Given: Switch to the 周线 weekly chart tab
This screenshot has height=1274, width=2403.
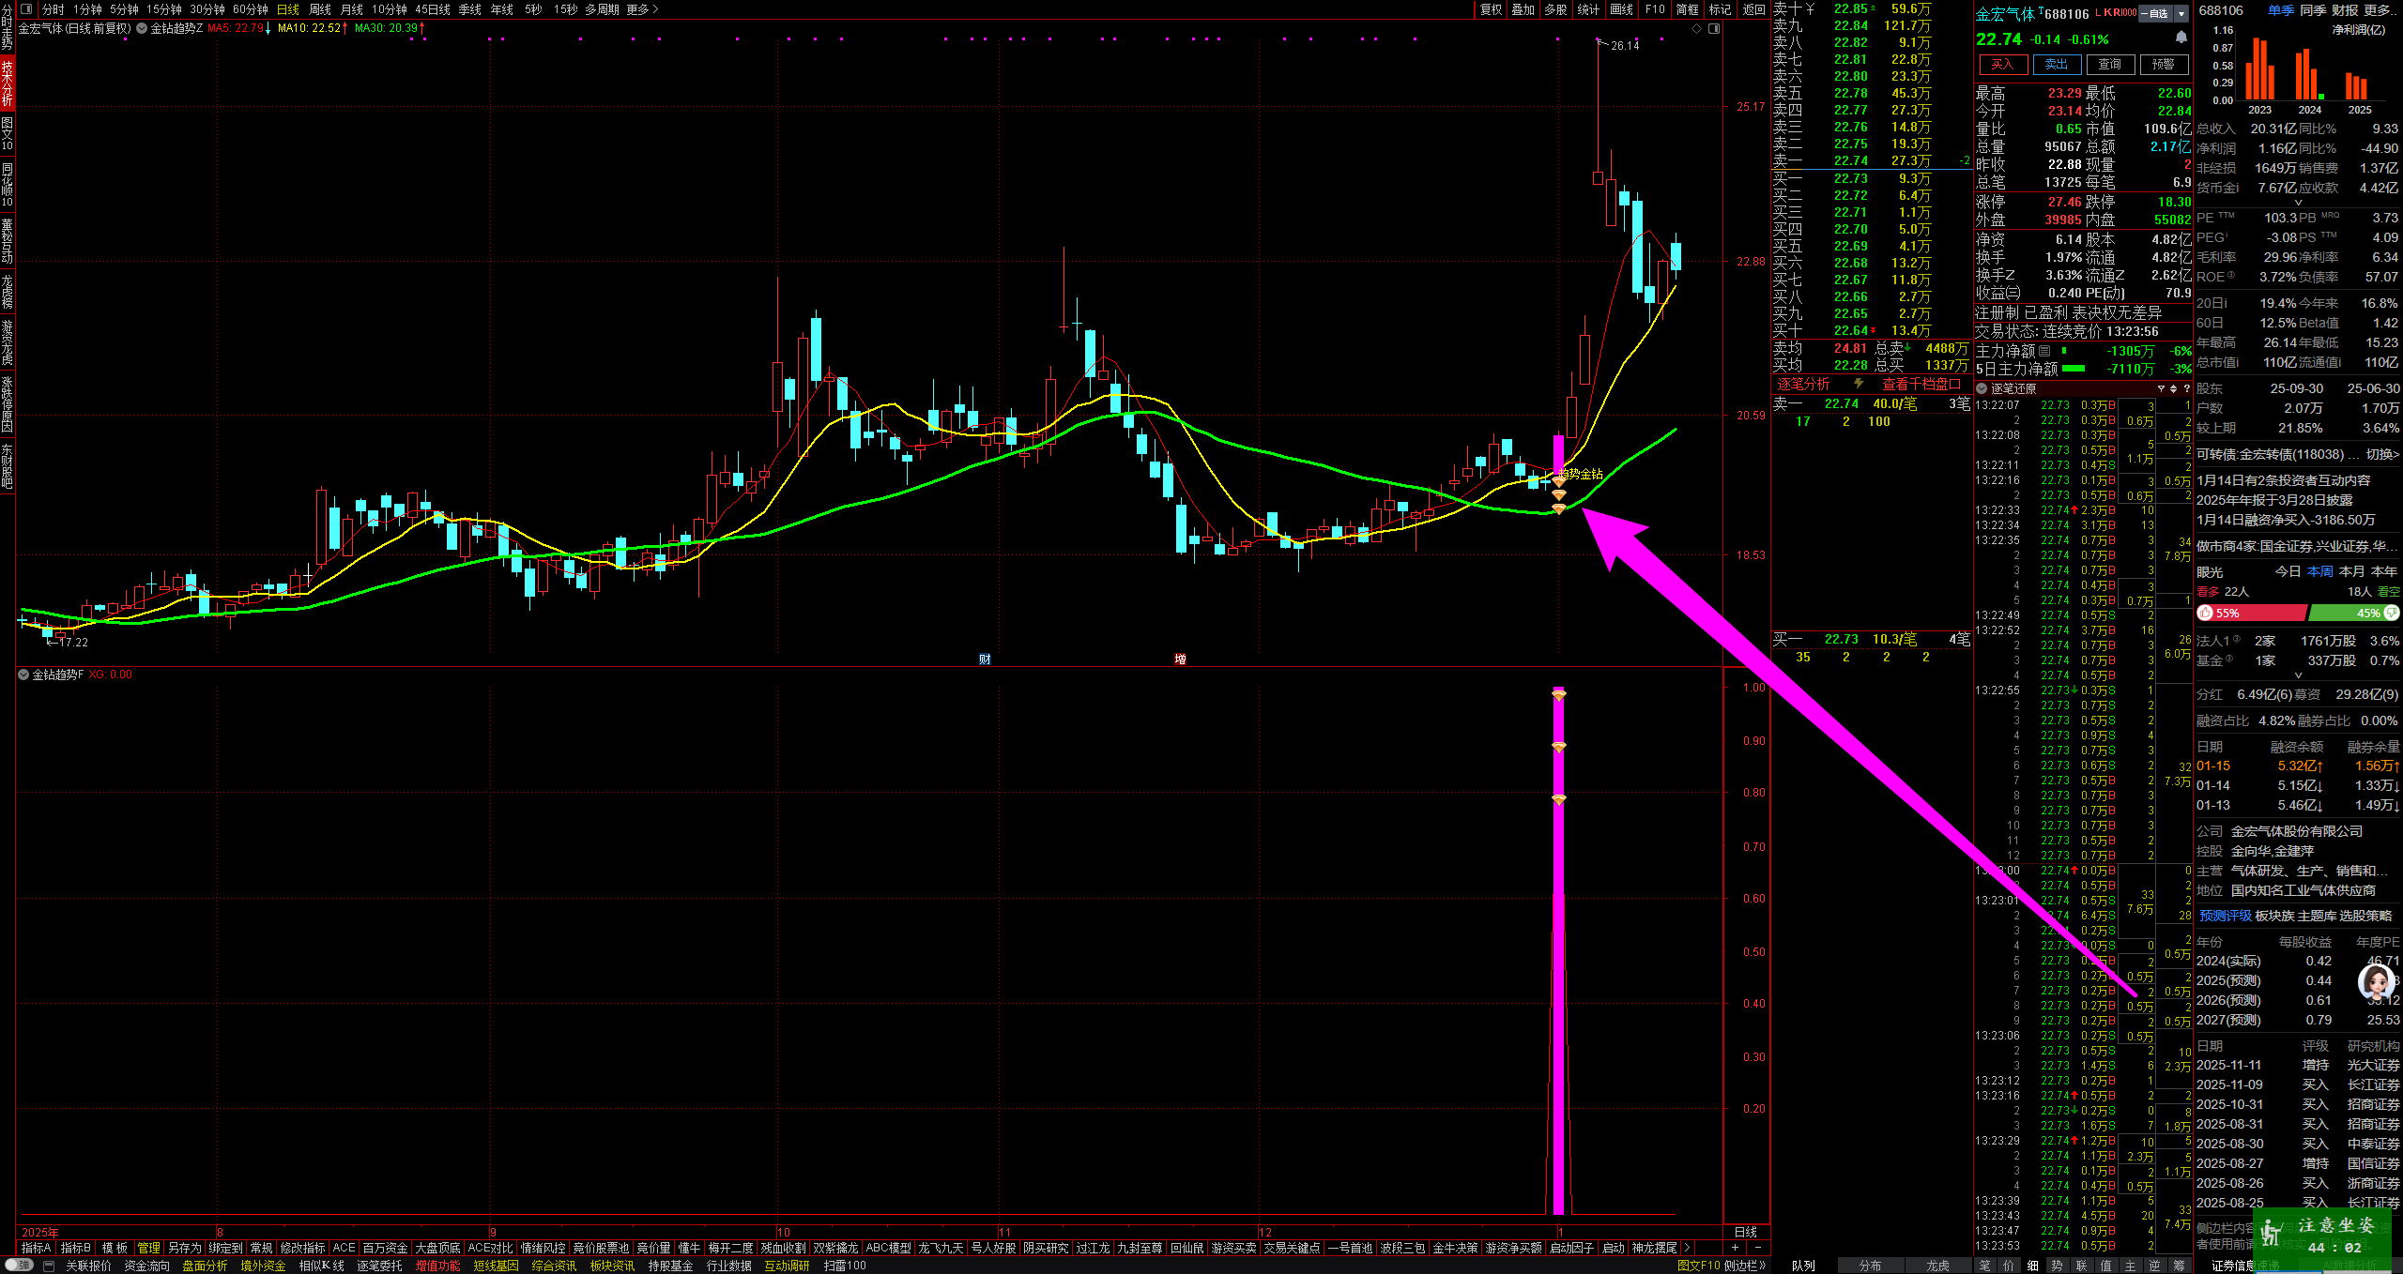Looking at the screenshot, I should pyautogui.click(x=320, y=9).
